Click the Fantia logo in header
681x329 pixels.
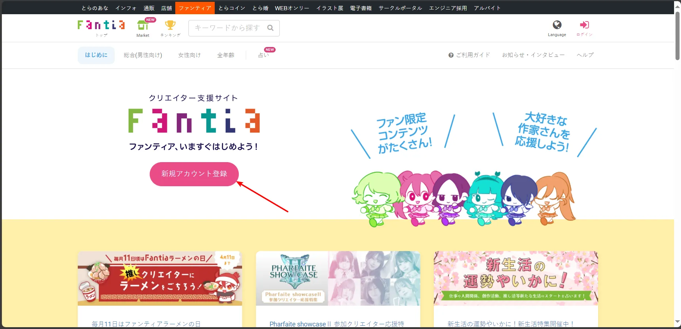101,25
